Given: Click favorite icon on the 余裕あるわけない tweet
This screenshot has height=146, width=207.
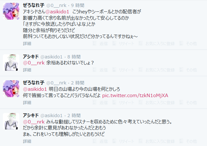Looking at the screenshot, I should point(140,70).
